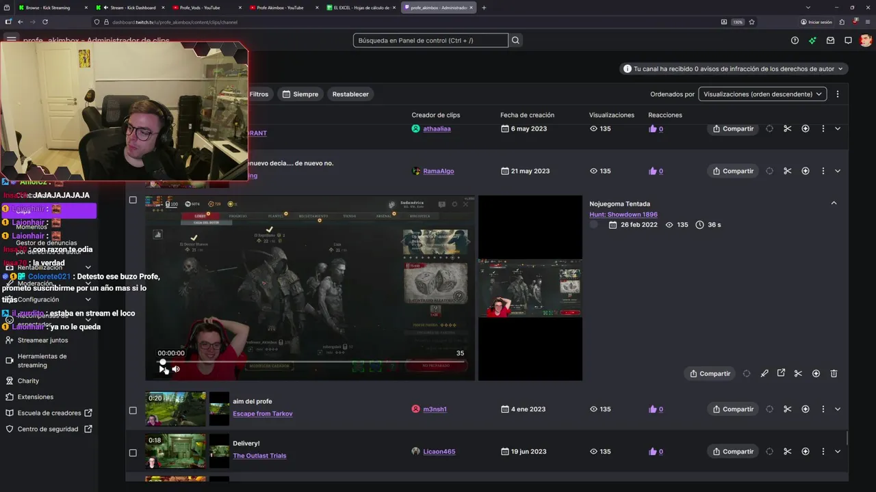
Task: Switch to Browse - Kick Streaming browser tab
Action: point(53,8)
